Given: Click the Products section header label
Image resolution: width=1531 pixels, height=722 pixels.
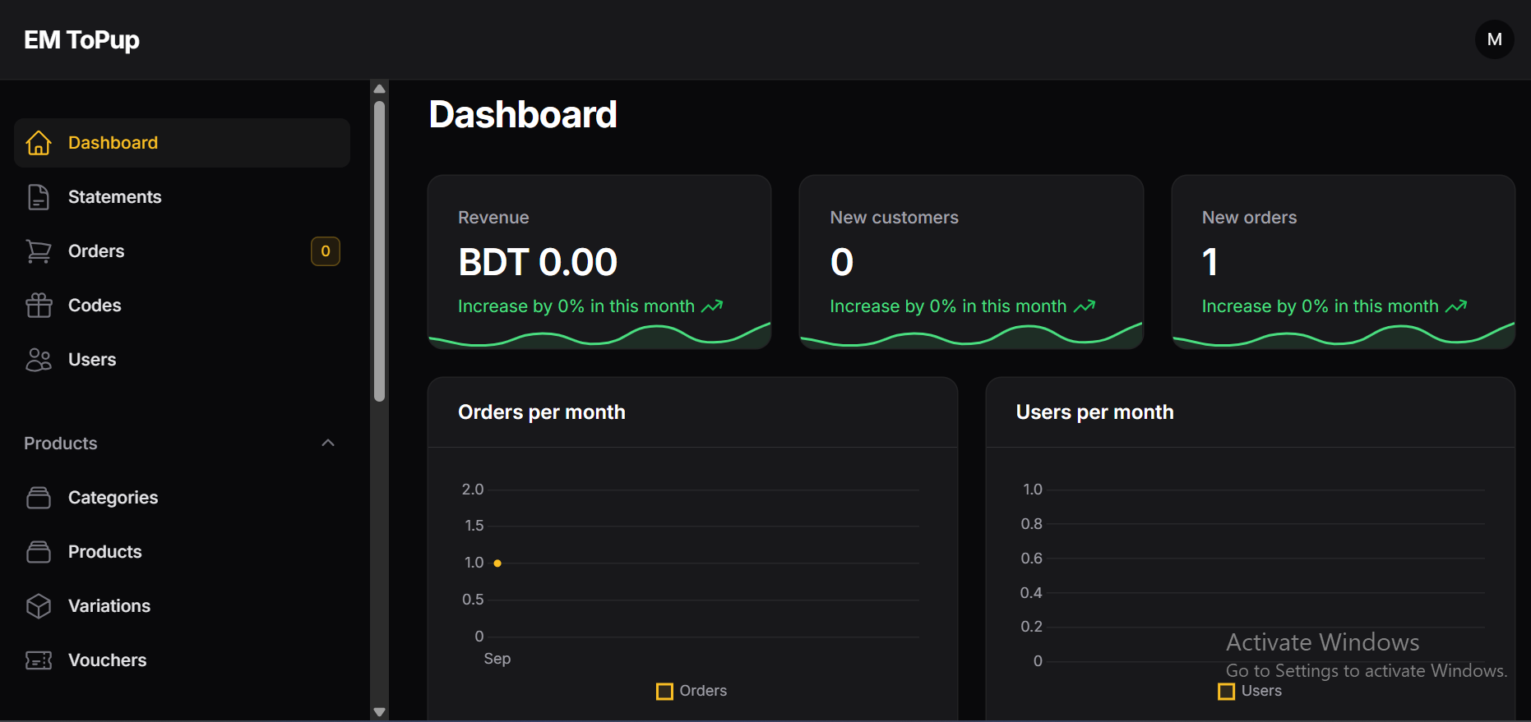Looking at the screenshot, I should (x=61, y=444).
